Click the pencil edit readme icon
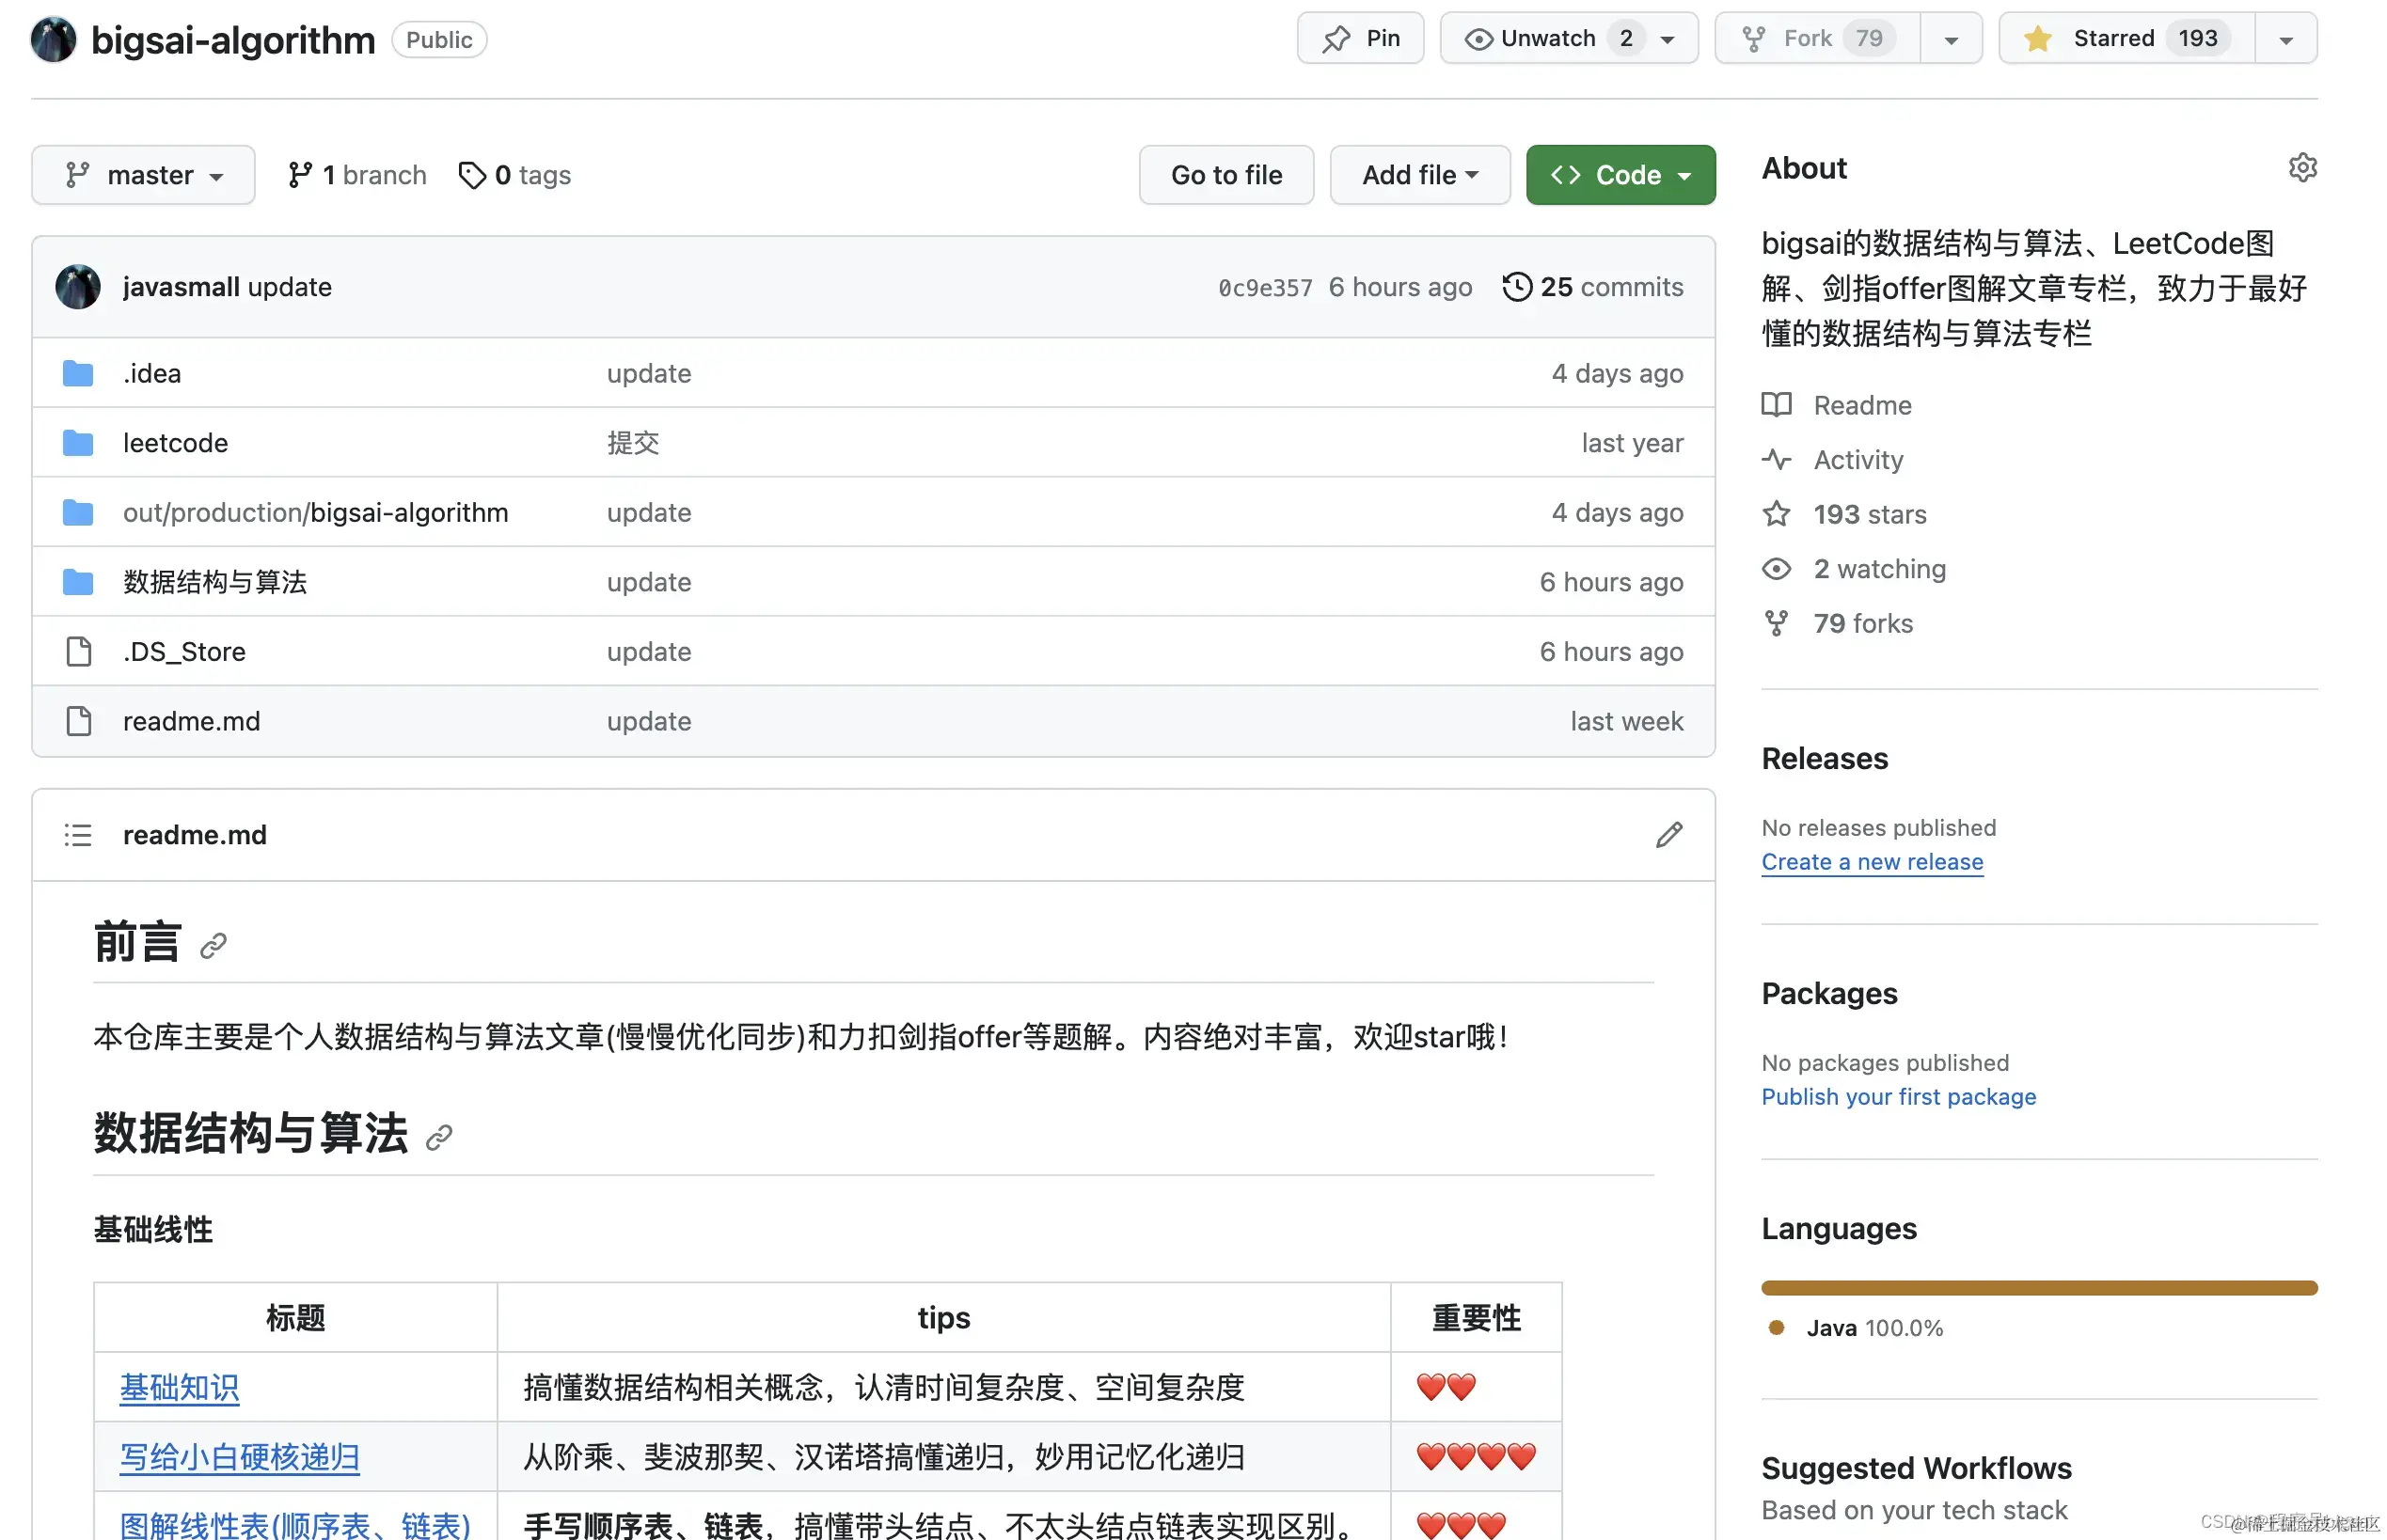This screenshot has width=2387, height=1540. [1668, 835]
